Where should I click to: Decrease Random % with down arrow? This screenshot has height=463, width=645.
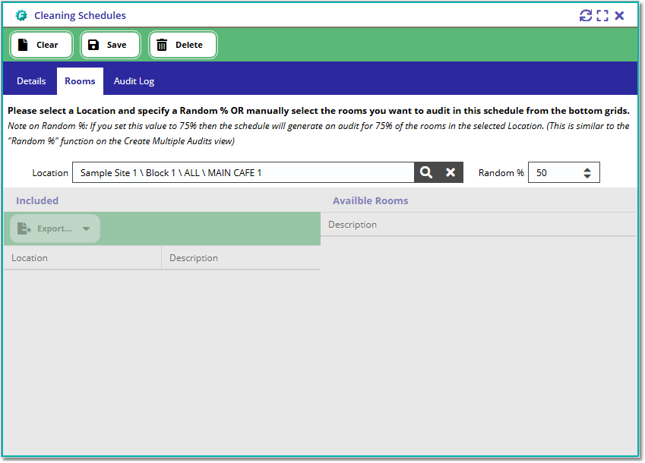(587, 176)
